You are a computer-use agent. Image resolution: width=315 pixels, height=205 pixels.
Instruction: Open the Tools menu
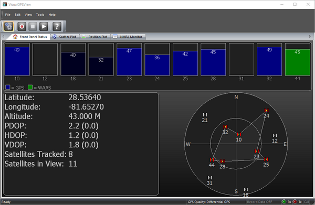pyautogui.click(x=40, y=15)
